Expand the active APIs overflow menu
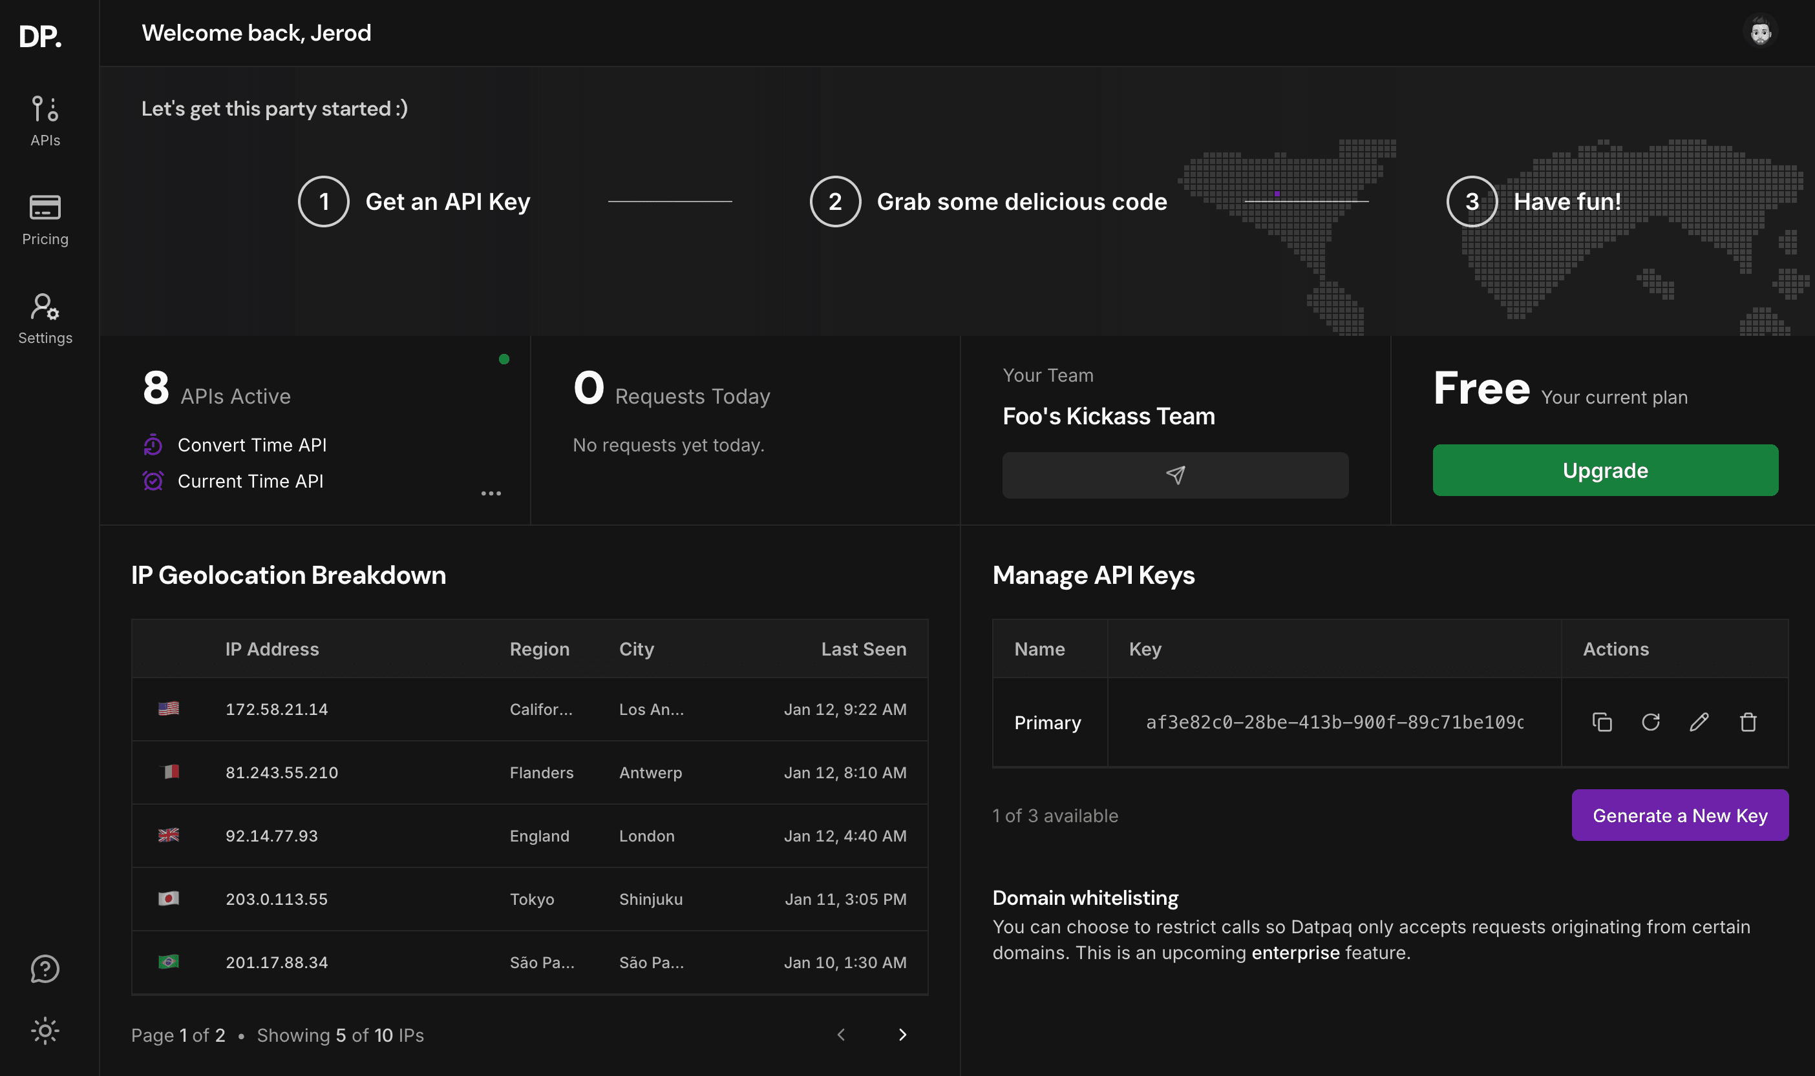This screenshot has height=1076, width=1815. pos(493,493)
